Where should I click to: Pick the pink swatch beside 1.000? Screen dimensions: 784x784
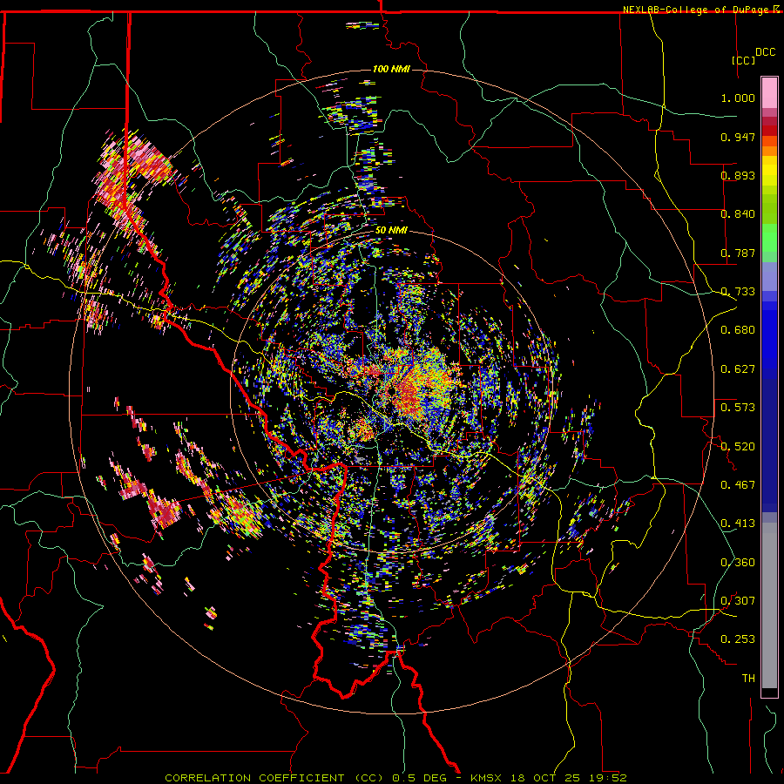coord(769,94)
